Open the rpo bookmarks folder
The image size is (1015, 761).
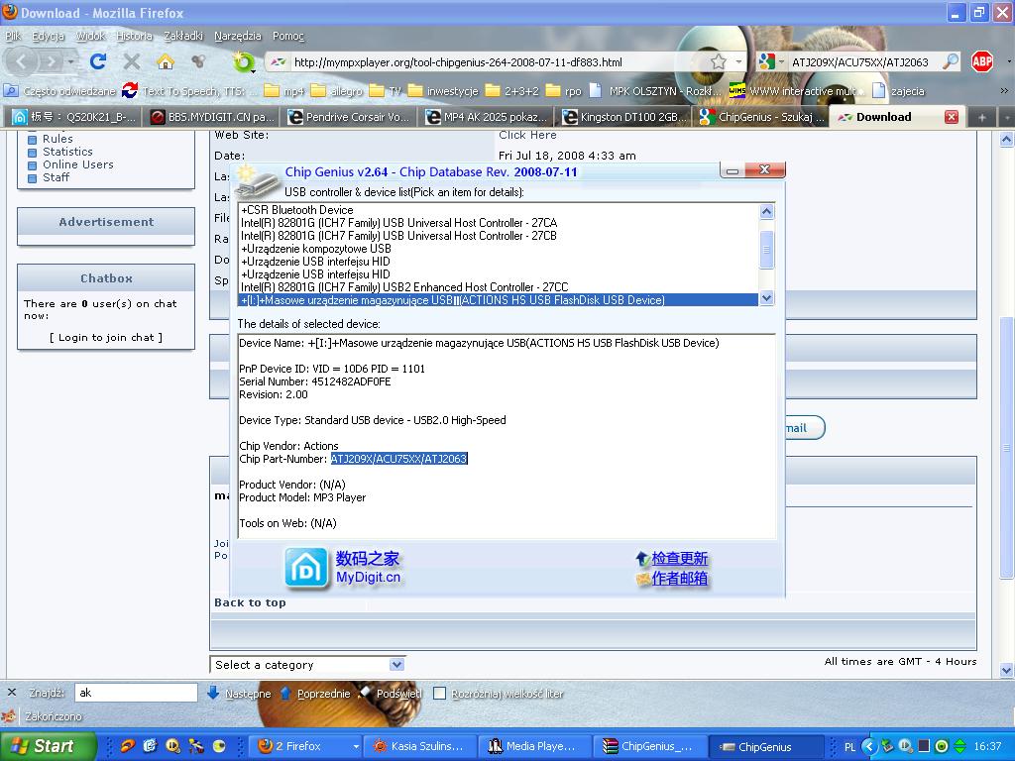point(564,91)
